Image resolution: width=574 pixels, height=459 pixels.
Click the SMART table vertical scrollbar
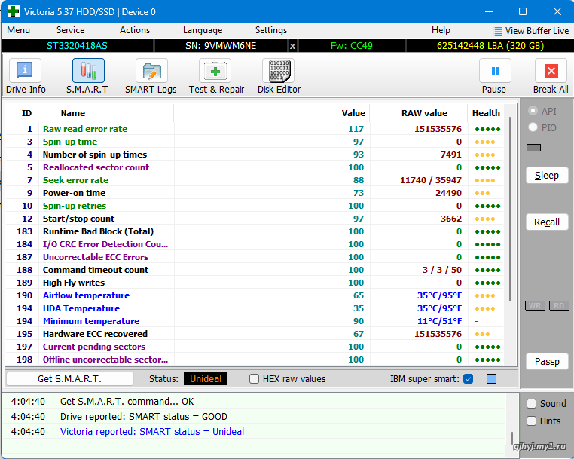[510, 209]
